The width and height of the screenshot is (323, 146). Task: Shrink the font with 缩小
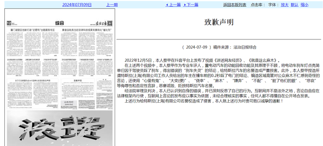(x=304, y=5)
